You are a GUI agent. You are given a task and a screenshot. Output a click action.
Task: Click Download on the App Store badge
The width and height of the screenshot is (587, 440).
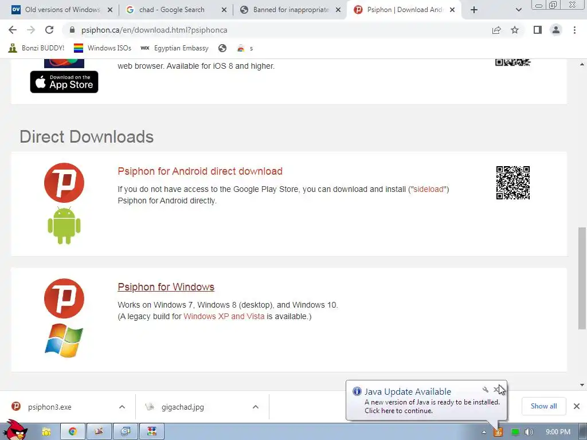click(64, 81)
